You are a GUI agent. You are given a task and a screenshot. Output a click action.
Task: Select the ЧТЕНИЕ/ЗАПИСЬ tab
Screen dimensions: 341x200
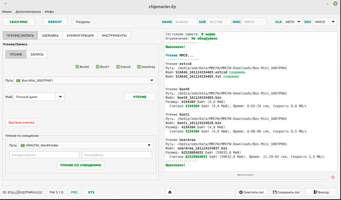pos(20,36)
